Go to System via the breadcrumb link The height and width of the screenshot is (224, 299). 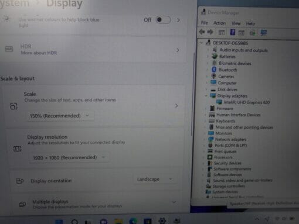point(15,4)
